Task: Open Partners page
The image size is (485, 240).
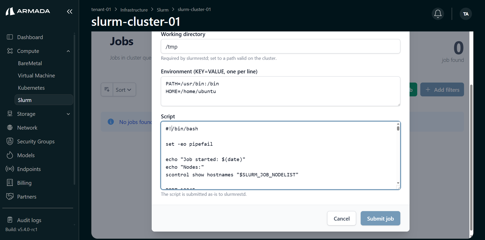Action: [27, 197]
